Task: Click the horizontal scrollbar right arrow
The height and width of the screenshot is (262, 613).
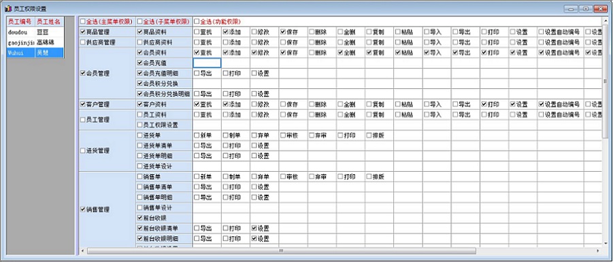Action: (598, 250)
